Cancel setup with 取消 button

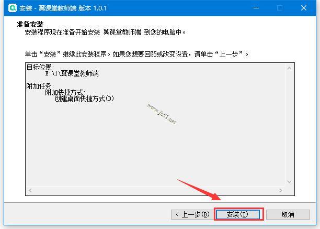[288, 214]
